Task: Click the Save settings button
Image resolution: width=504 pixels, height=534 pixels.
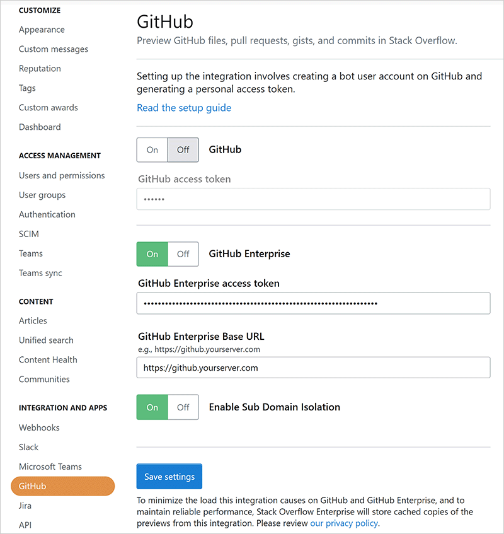Action: click(169, 477)
